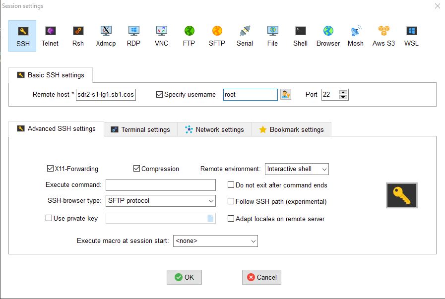The image size is (445, 299).
Task: Disable the X11-Forwarding checkbox
Action: click(50, 169)
